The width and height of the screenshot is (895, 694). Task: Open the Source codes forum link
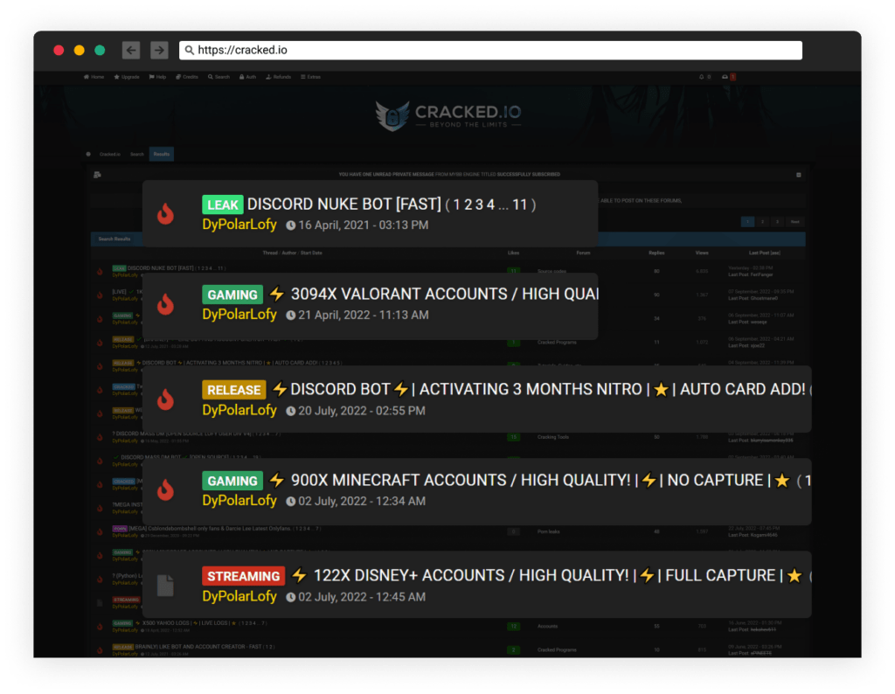[552, 271]
